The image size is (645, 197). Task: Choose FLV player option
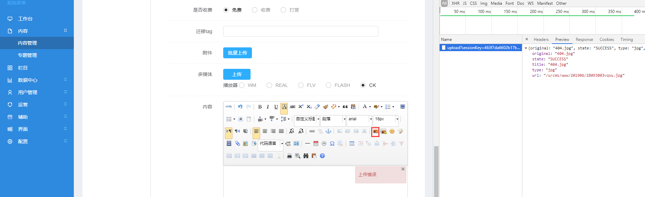click(x=301, y=85)
